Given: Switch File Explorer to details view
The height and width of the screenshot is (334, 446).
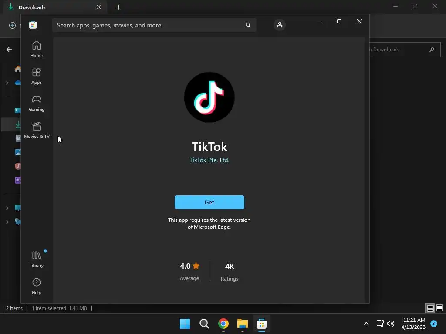Looking at the screenshot, I should click(430, 308).
